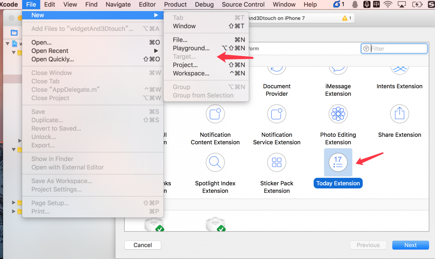Open the View menu
This screenshot has height=259, width=435.
click(70, 4)
